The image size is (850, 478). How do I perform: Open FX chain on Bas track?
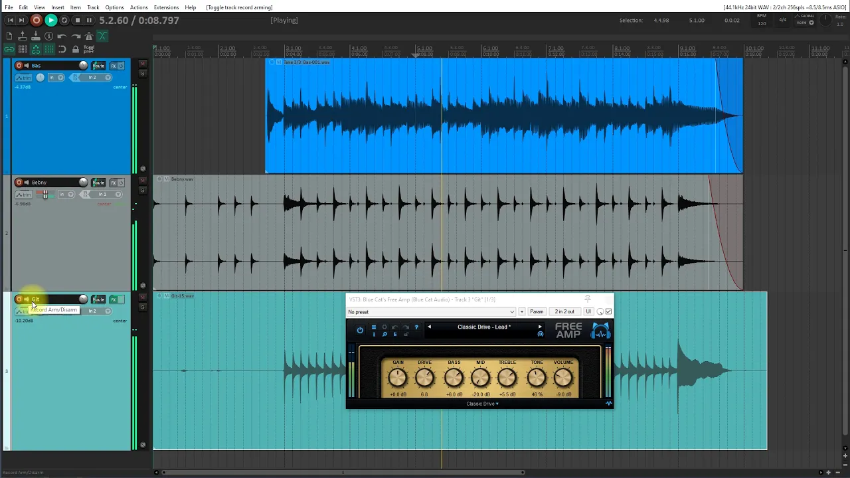point(114,66)
